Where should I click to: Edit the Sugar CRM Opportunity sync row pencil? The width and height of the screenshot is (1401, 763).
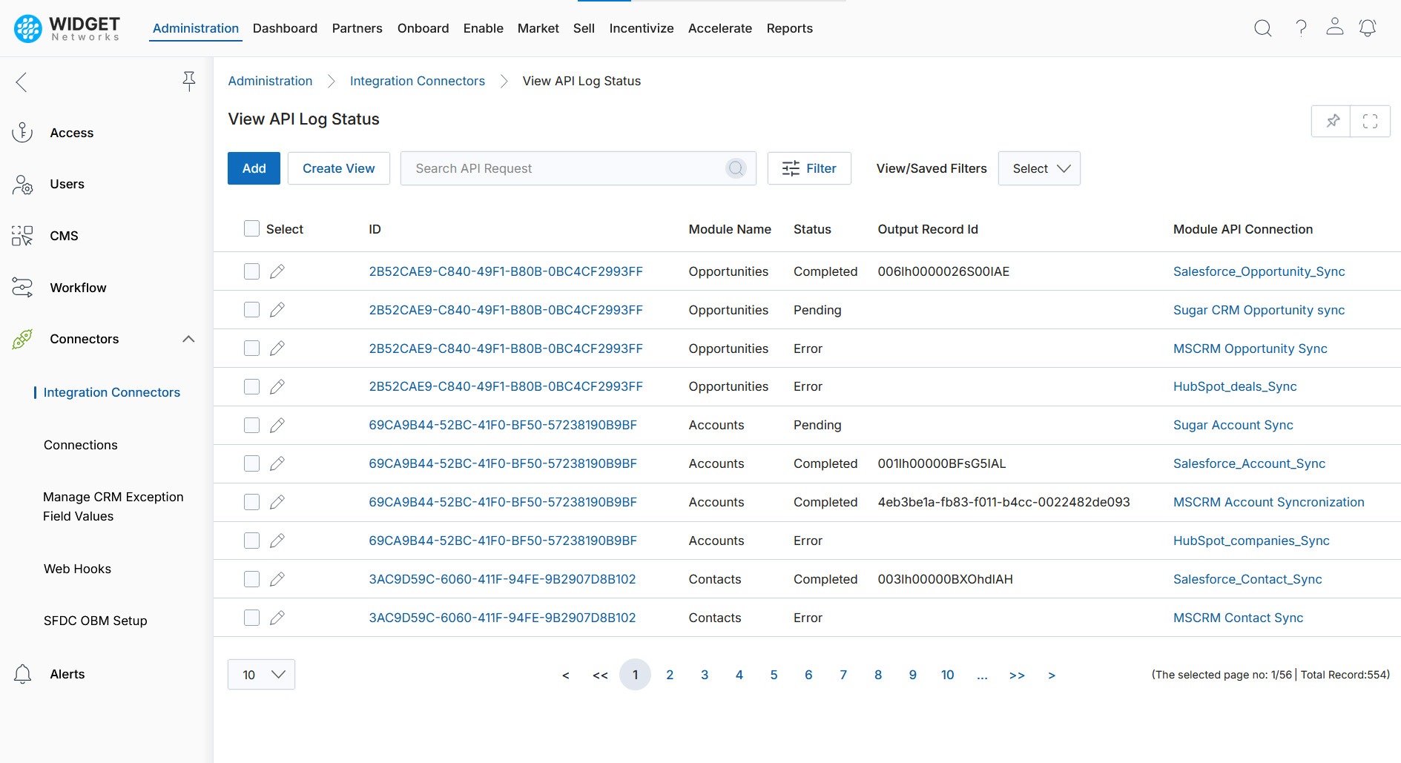coord(277,310)
